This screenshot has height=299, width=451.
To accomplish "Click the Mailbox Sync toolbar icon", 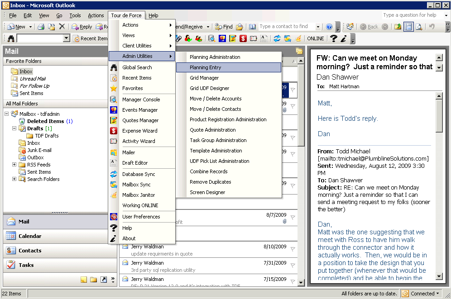I will 288,38.
